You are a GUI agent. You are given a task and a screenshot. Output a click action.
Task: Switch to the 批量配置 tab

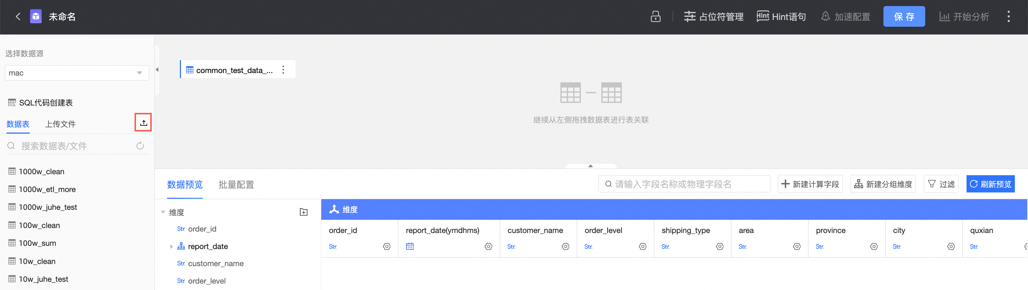point(236,185)
